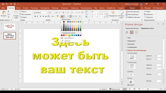The width and height of the screenshot is (166, 93).
Task: Click the Найти search icon
Action: tap(145, 12)
